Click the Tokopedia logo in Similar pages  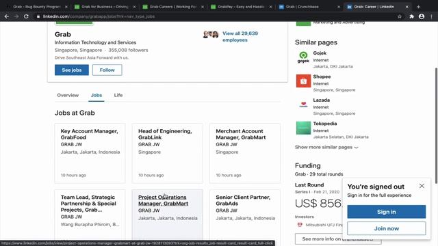point(303,128)
